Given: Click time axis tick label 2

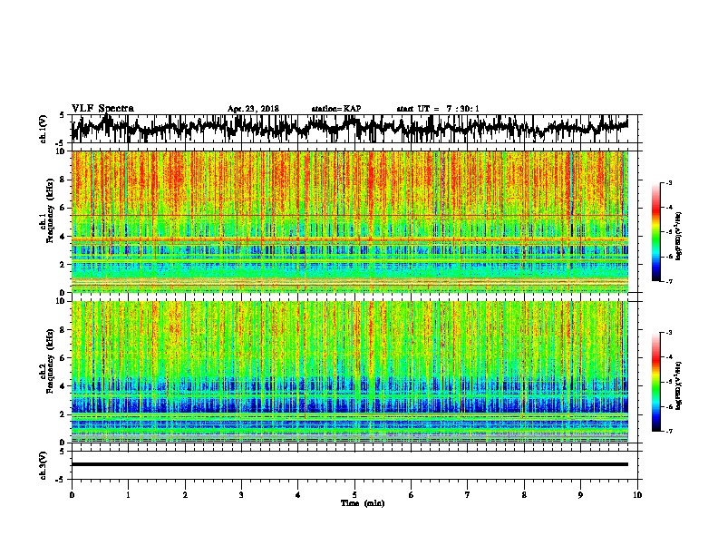Looking at the screenshot, I should coord(185,495).
